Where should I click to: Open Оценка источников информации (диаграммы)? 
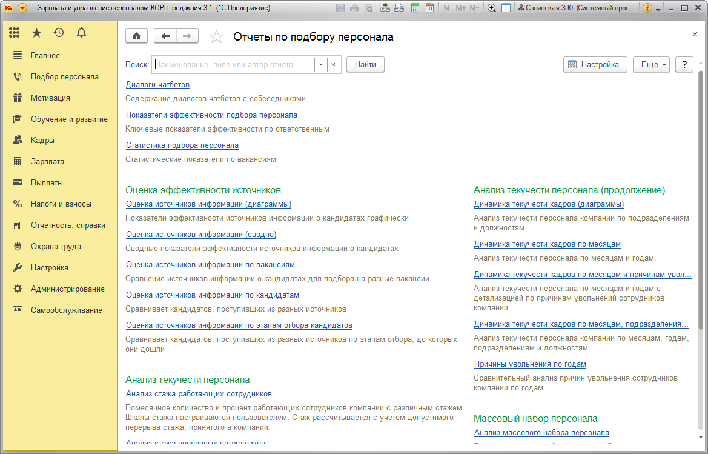click(x=208, y=204)
